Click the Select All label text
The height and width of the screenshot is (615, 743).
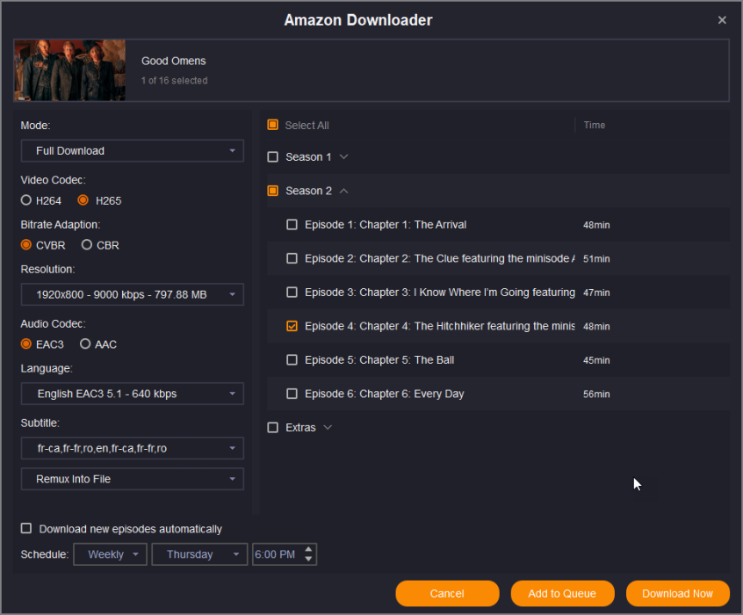click(x=307, y=125)
